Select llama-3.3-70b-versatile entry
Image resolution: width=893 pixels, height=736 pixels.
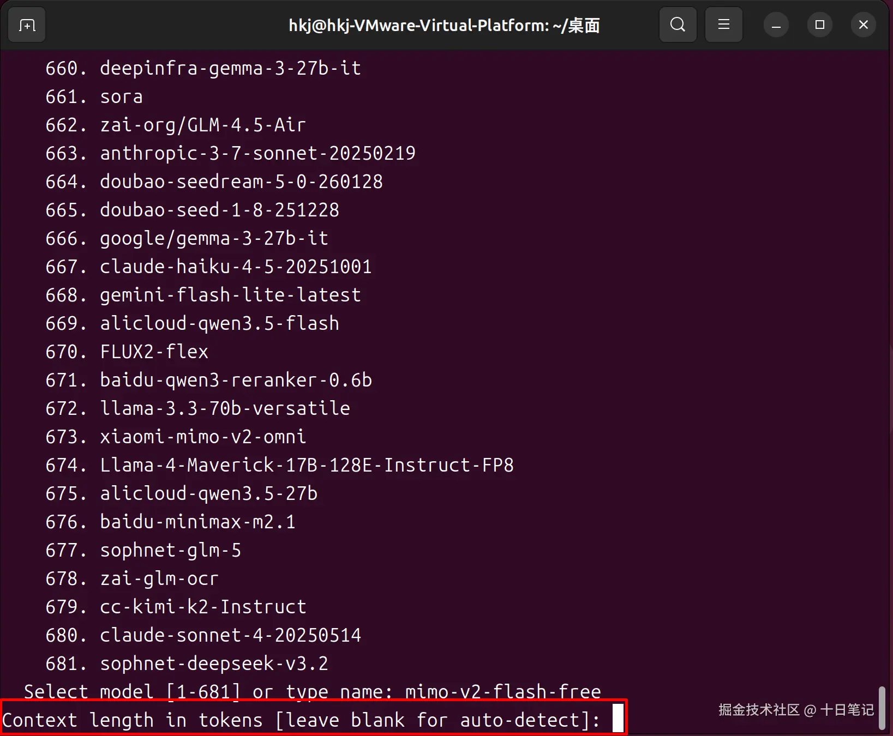pos(197,408)
